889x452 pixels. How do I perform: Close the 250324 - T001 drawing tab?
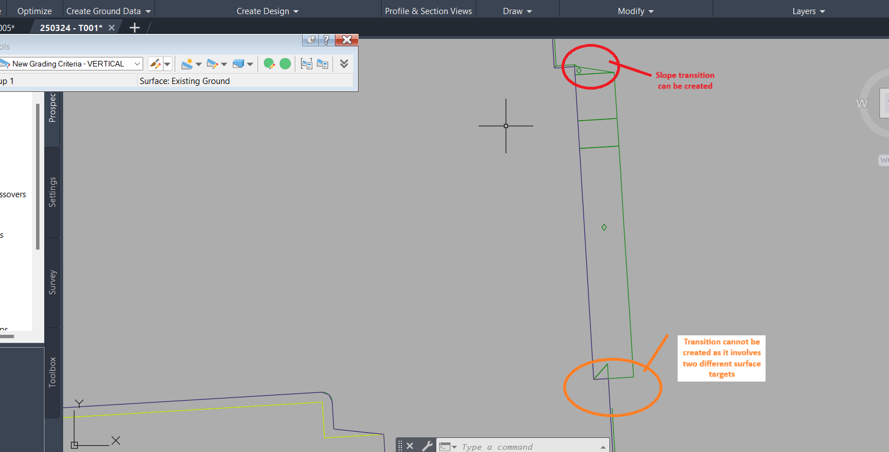(112, 28)
